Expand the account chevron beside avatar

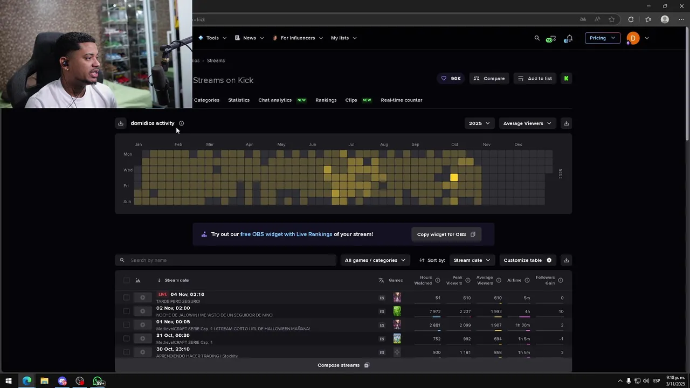pos(647,38)
